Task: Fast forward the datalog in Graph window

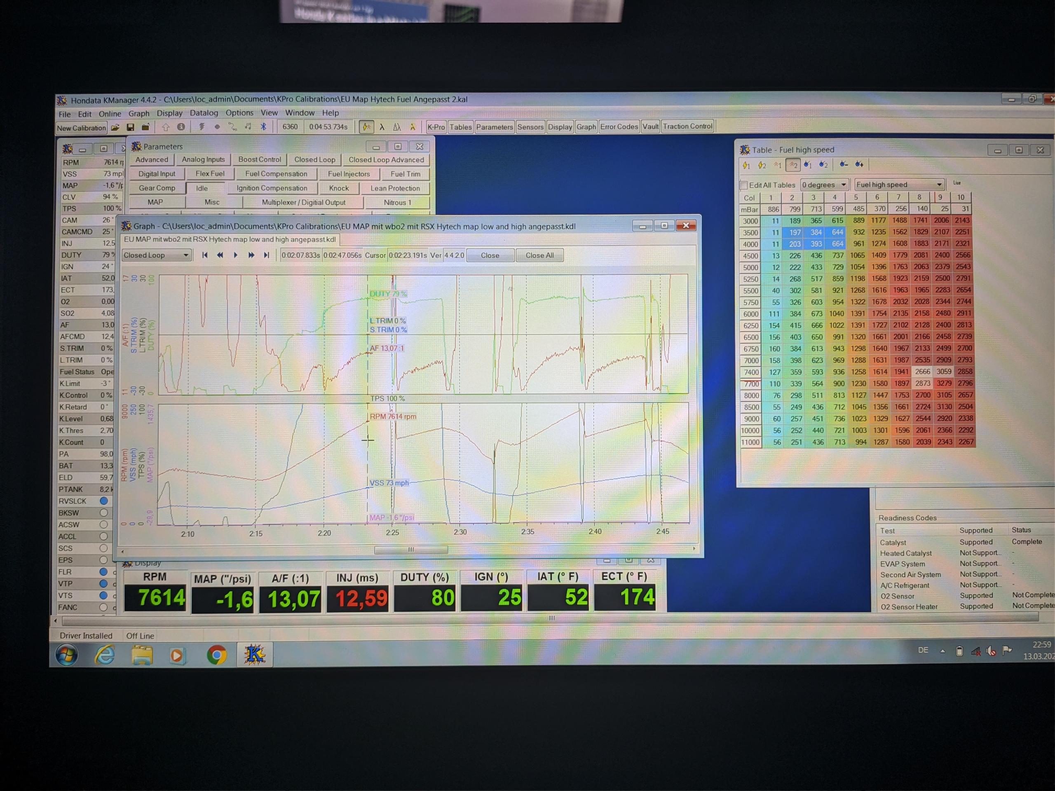Action: click(x=251, y=255)
